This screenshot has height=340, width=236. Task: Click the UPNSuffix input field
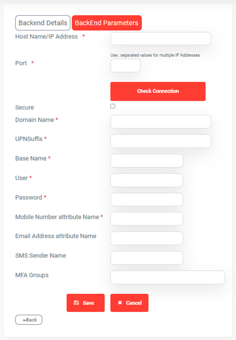click(x=160, y=141)
